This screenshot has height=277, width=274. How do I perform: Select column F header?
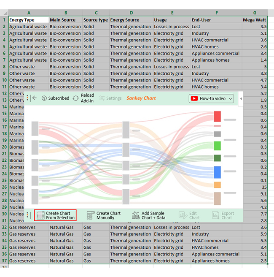[217, 13]
